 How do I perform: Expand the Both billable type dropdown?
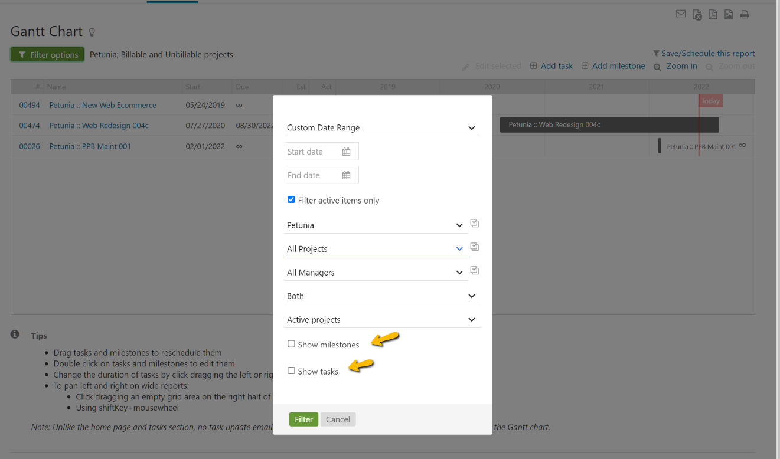382,296
